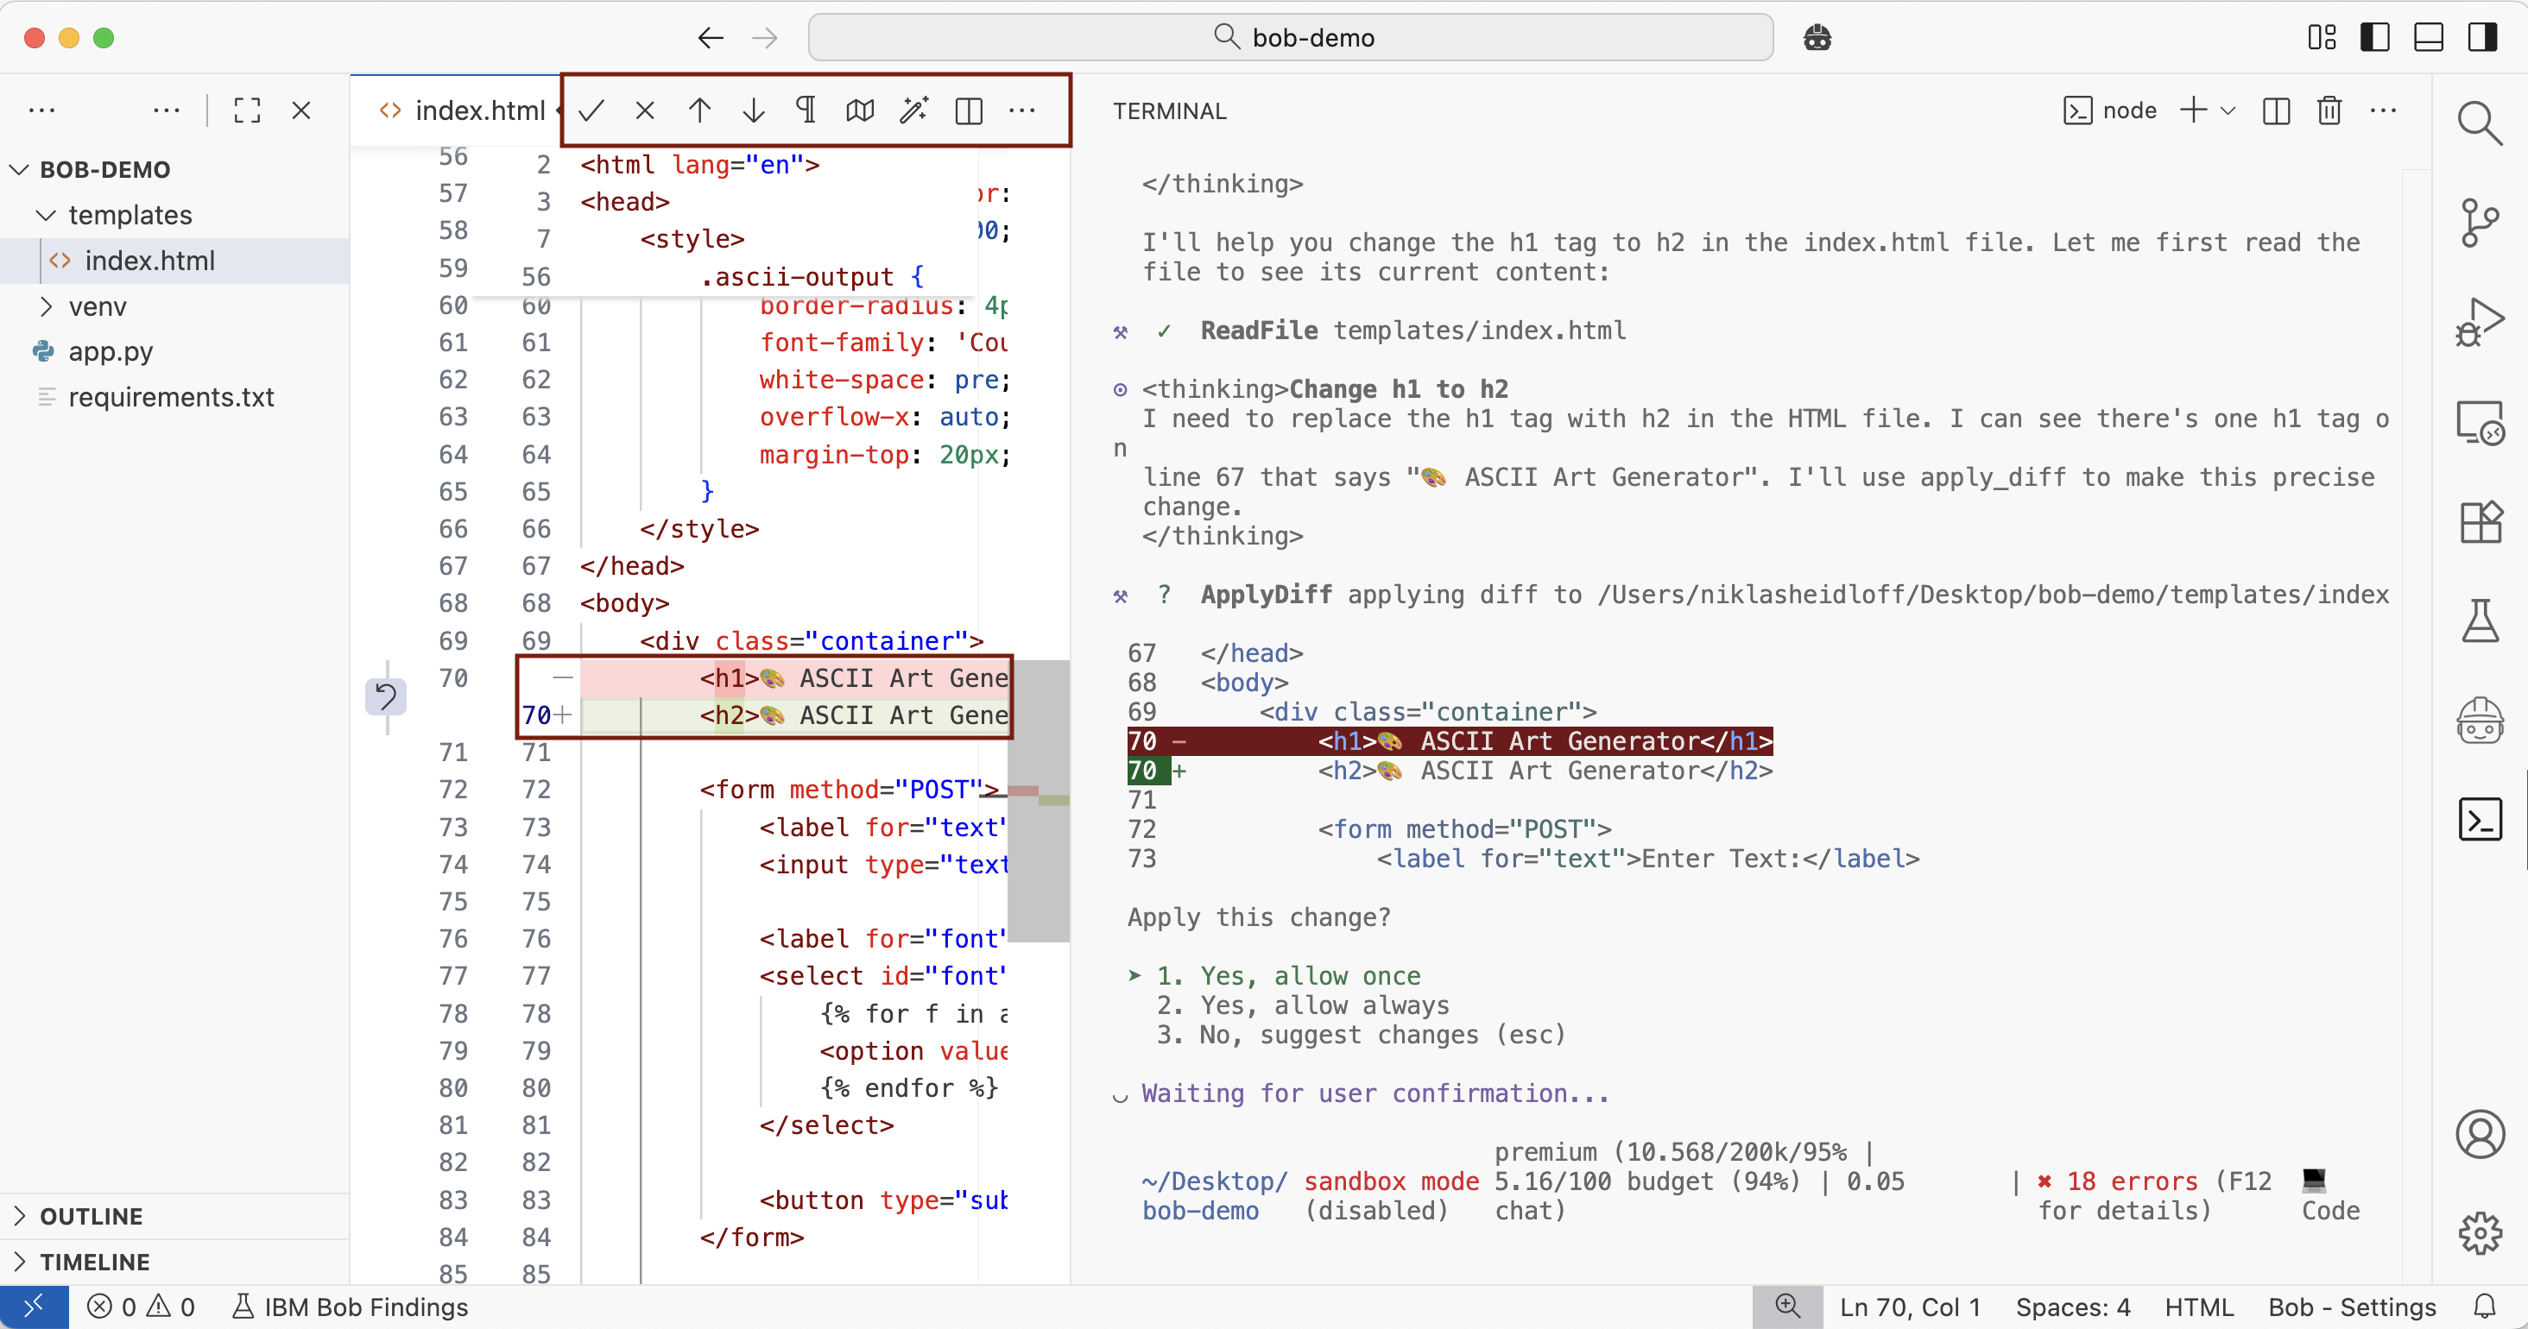Viewport: 2528px width, 1329px height.
Task: Toggle the primary side bar layout button
Action: [2374, 37]
